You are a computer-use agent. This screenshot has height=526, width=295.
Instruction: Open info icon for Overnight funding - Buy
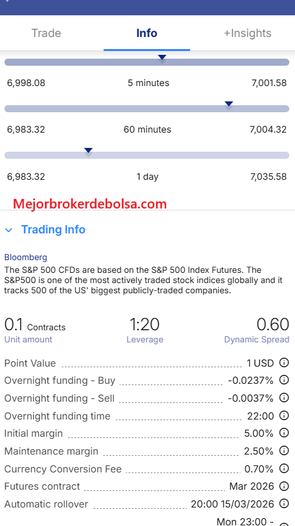(x=284, y=380)
